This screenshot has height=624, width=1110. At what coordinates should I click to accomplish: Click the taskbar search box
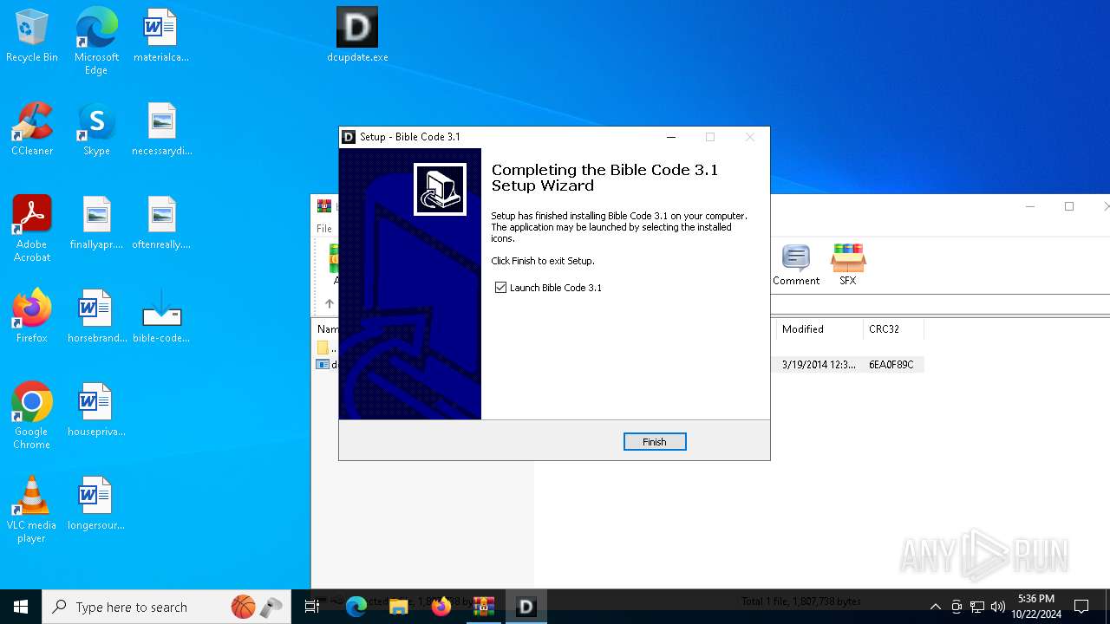point(168,607)
